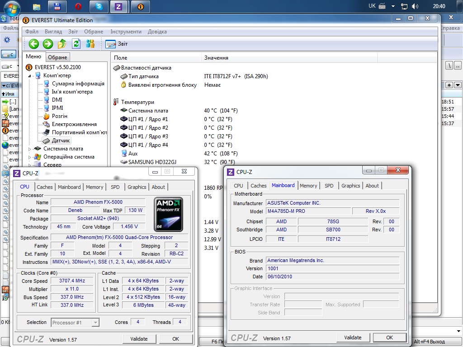463x347 pixels.
Task: Click the Windows Start orb
Action: click(13, 8)
